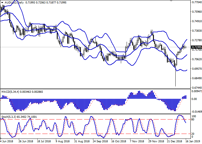This screenshot has width=202, height=144.
Task: Click the Stochastic 80 level label
Action: [x=193, y=120]
